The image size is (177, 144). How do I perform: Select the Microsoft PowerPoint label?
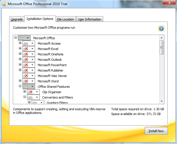point(52,65)
